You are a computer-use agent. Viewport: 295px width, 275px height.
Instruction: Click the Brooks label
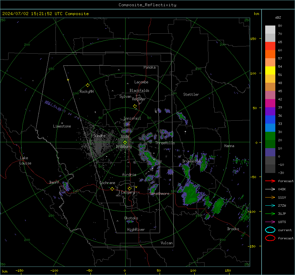[233, 229]
